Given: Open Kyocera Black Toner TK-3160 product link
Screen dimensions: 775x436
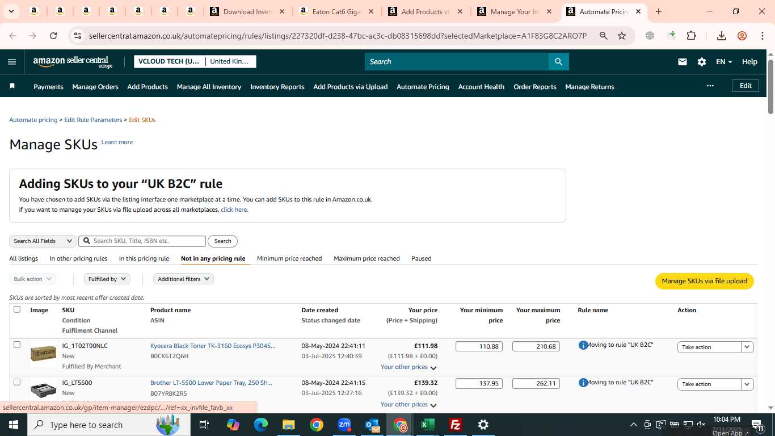Looking at the screenshot, I should click(213, 346).
